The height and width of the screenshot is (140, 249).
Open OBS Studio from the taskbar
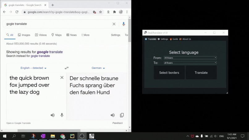pyautogui.click(x=82, y=136)
